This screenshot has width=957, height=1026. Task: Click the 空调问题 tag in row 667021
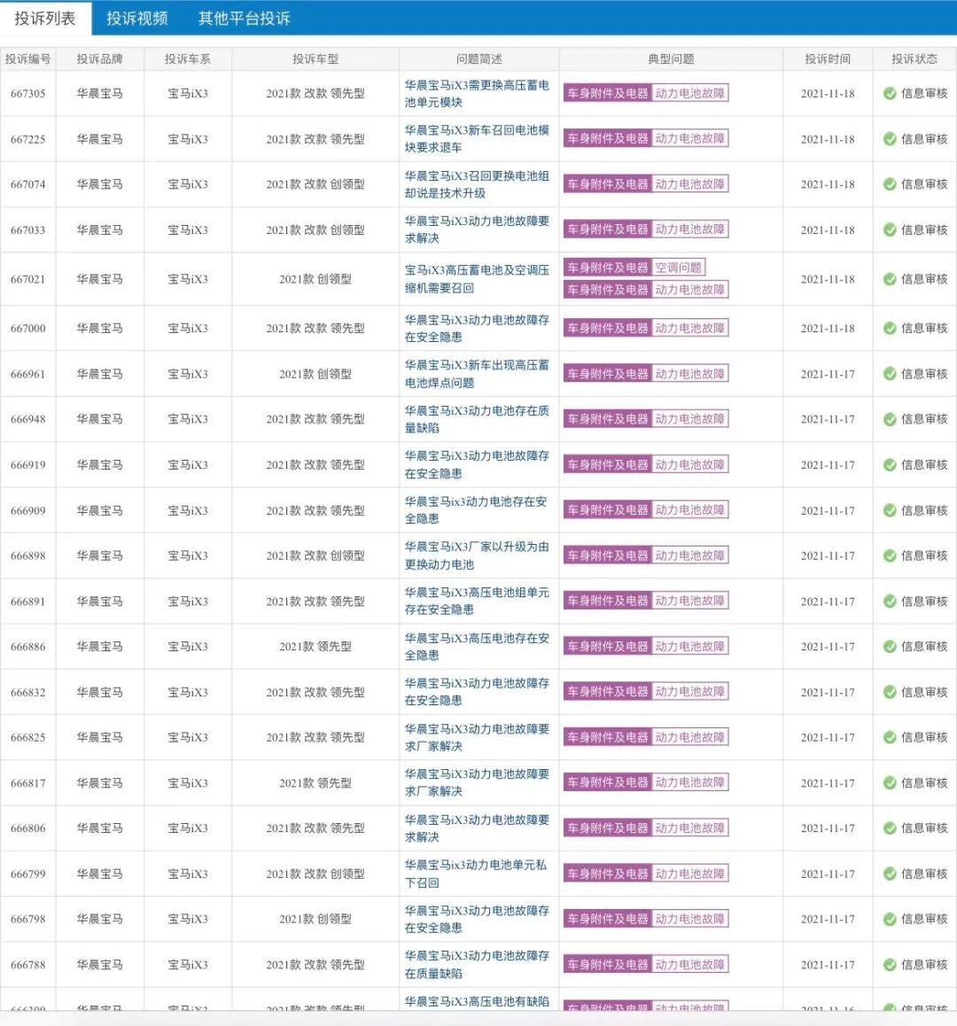678,268
